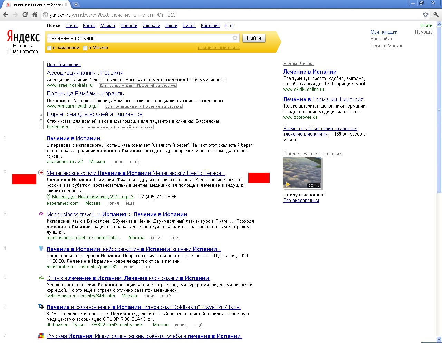The width and height of the screenshot is (442, 354).
Task: Tick the 'в Москве' checkbox
Action: [85, 48]
